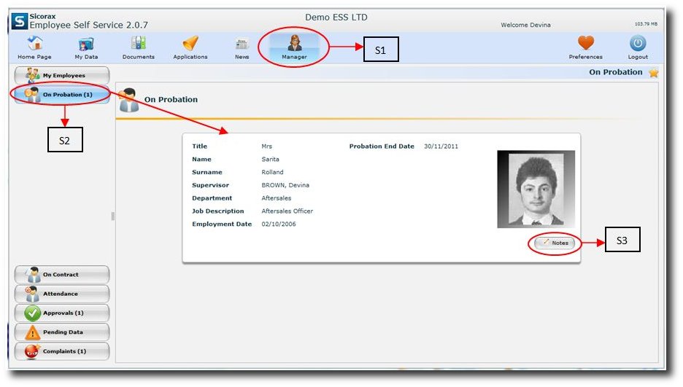Click the Logout power icon
683x387 pixels.
click(638, 44)
